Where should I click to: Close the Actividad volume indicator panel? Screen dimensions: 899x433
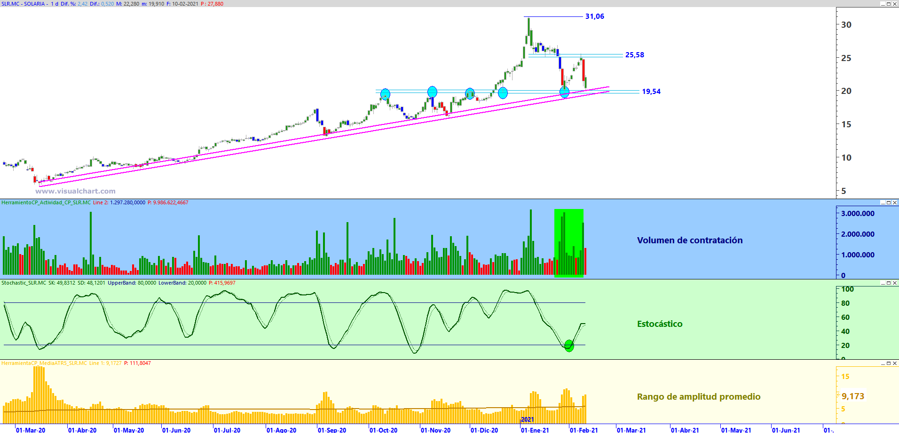pyautogui.click(x=895, y=202)
